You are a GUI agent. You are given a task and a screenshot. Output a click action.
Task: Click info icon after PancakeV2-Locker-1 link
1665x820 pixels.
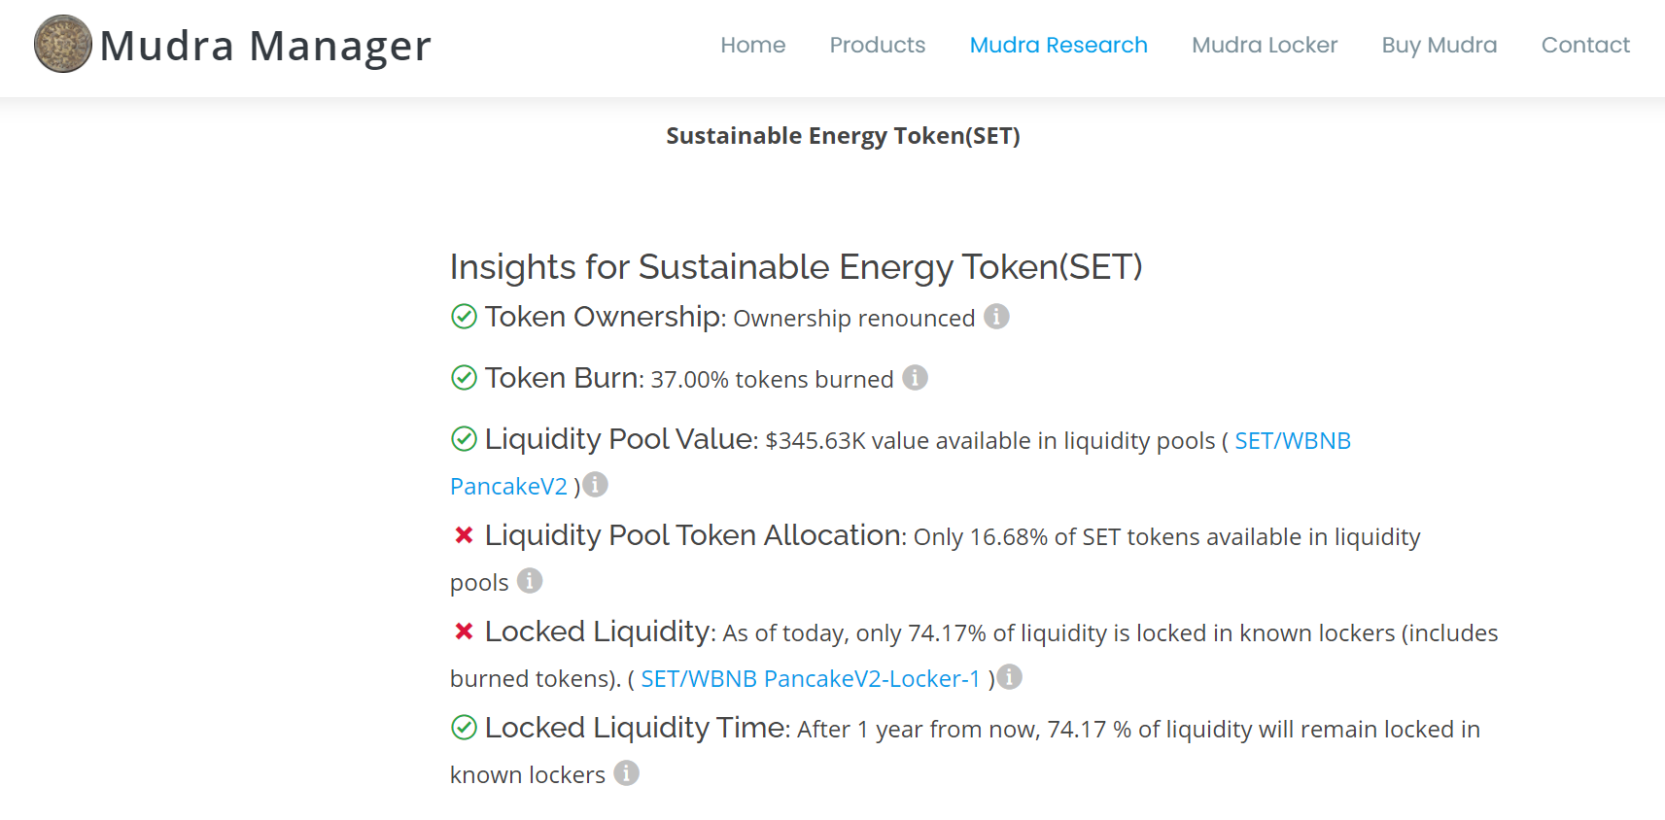click(x=1010, y=676)
